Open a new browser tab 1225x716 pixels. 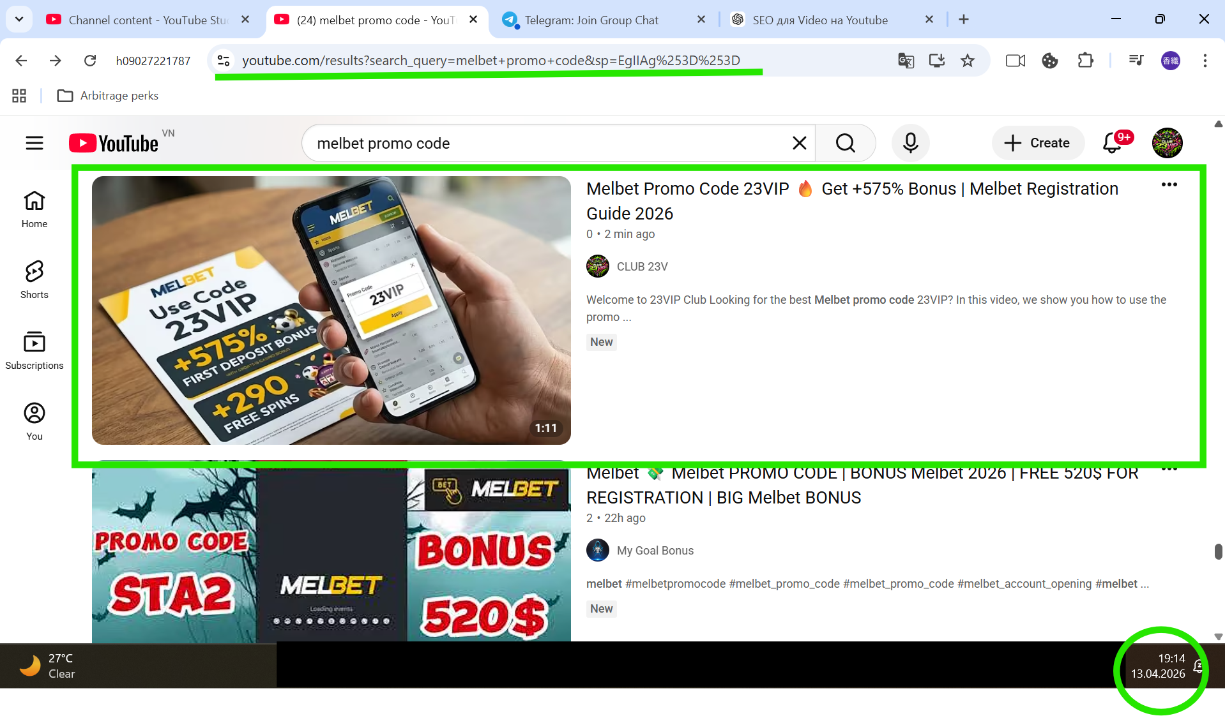[x=964, y=20]
